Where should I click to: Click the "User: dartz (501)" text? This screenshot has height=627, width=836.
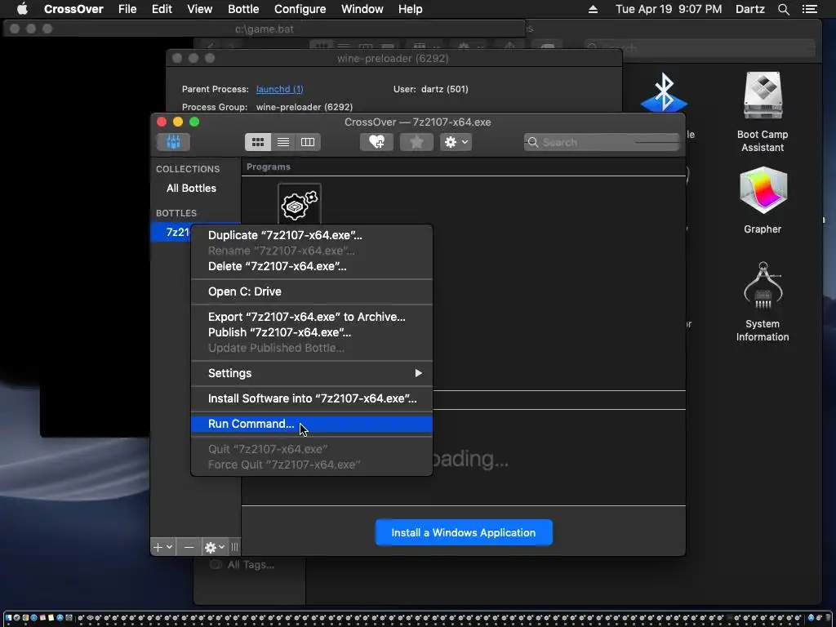tap(431, 89)
